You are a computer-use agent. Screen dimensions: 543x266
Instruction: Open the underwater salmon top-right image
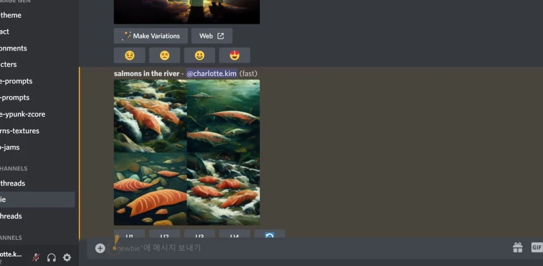(x=223, y=116)
